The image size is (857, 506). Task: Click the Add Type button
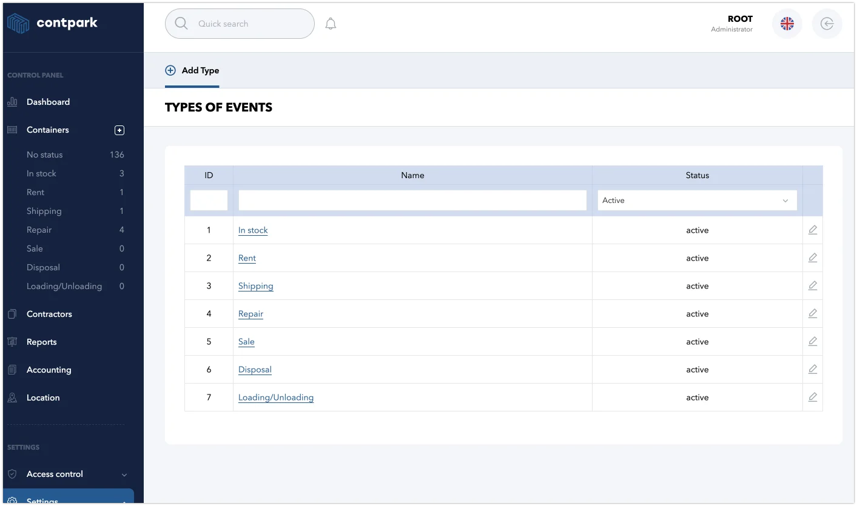pos(192,70)
